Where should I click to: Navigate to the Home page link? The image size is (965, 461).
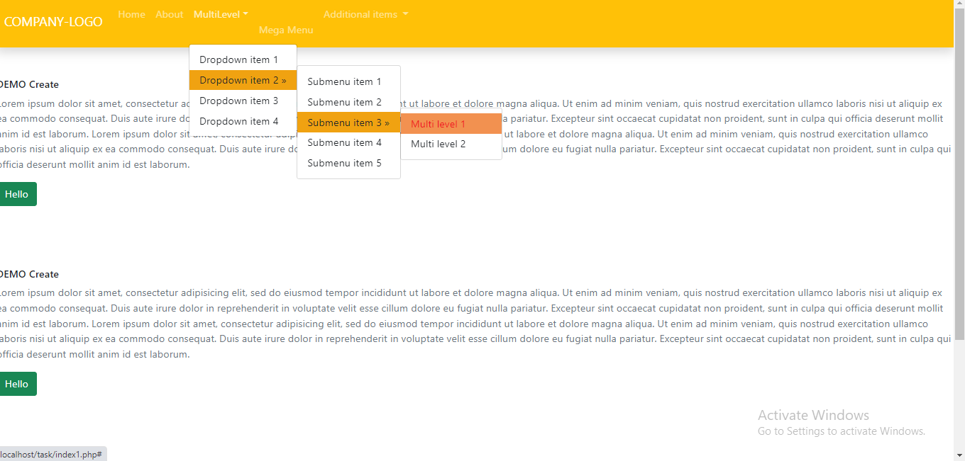click(x=131, y=13)
